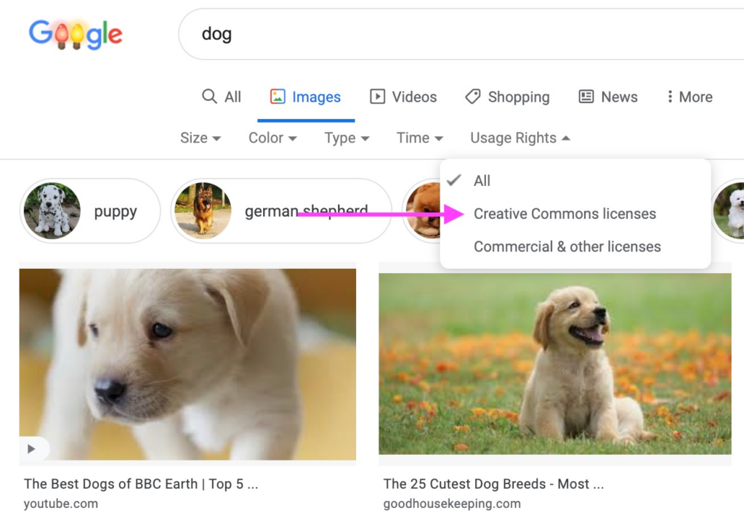744x526 pixels.
Task: Switch to the All search tab
Action: 222,97
